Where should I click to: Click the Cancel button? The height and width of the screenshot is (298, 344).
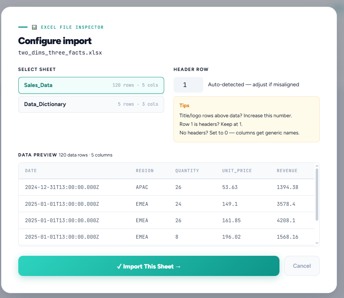point(301,266)
